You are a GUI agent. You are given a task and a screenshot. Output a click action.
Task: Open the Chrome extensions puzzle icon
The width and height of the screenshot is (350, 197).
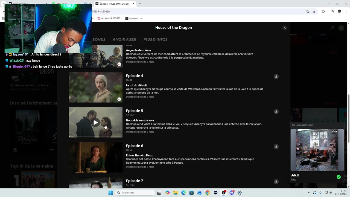(x=323, y=11)
